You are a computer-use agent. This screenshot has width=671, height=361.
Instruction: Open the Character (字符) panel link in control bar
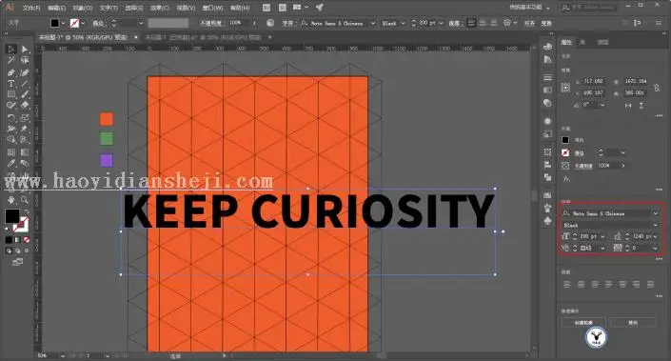click(x=288, y=23)
